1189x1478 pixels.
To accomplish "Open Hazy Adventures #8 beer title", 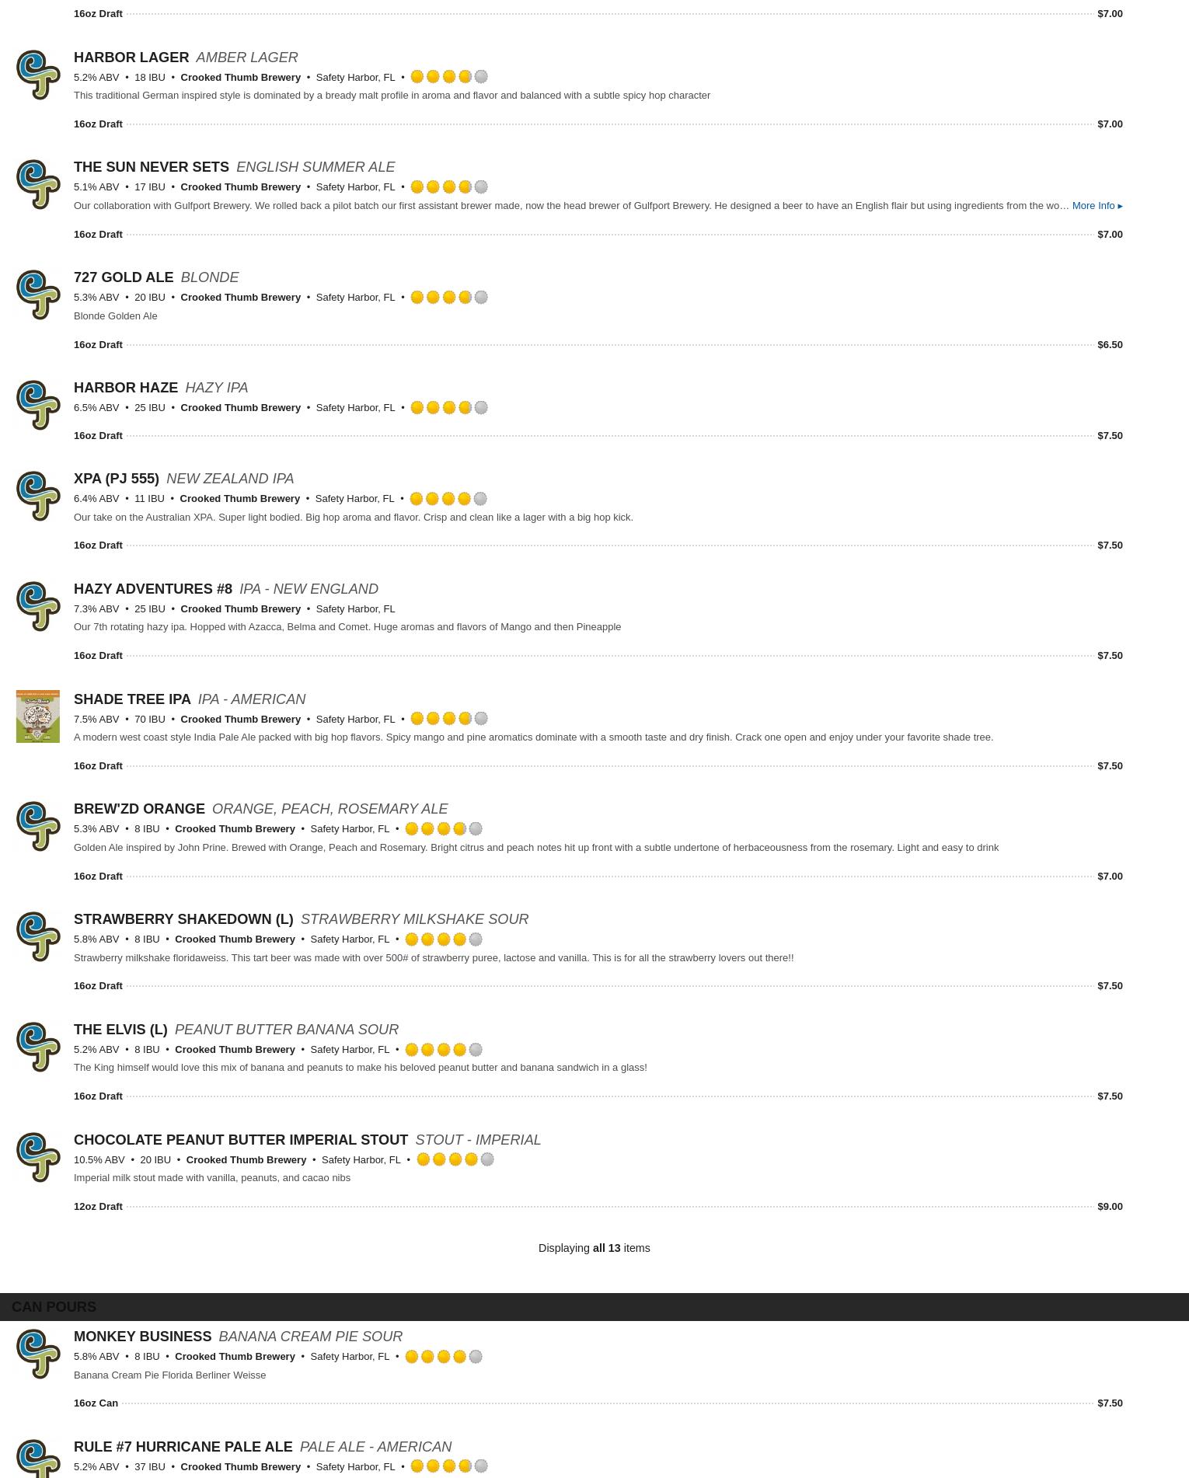I will click(153, 589).
